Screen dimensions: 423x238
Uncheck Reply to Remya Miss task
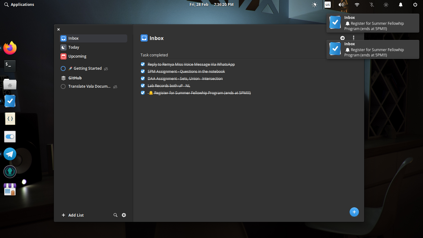143,64
